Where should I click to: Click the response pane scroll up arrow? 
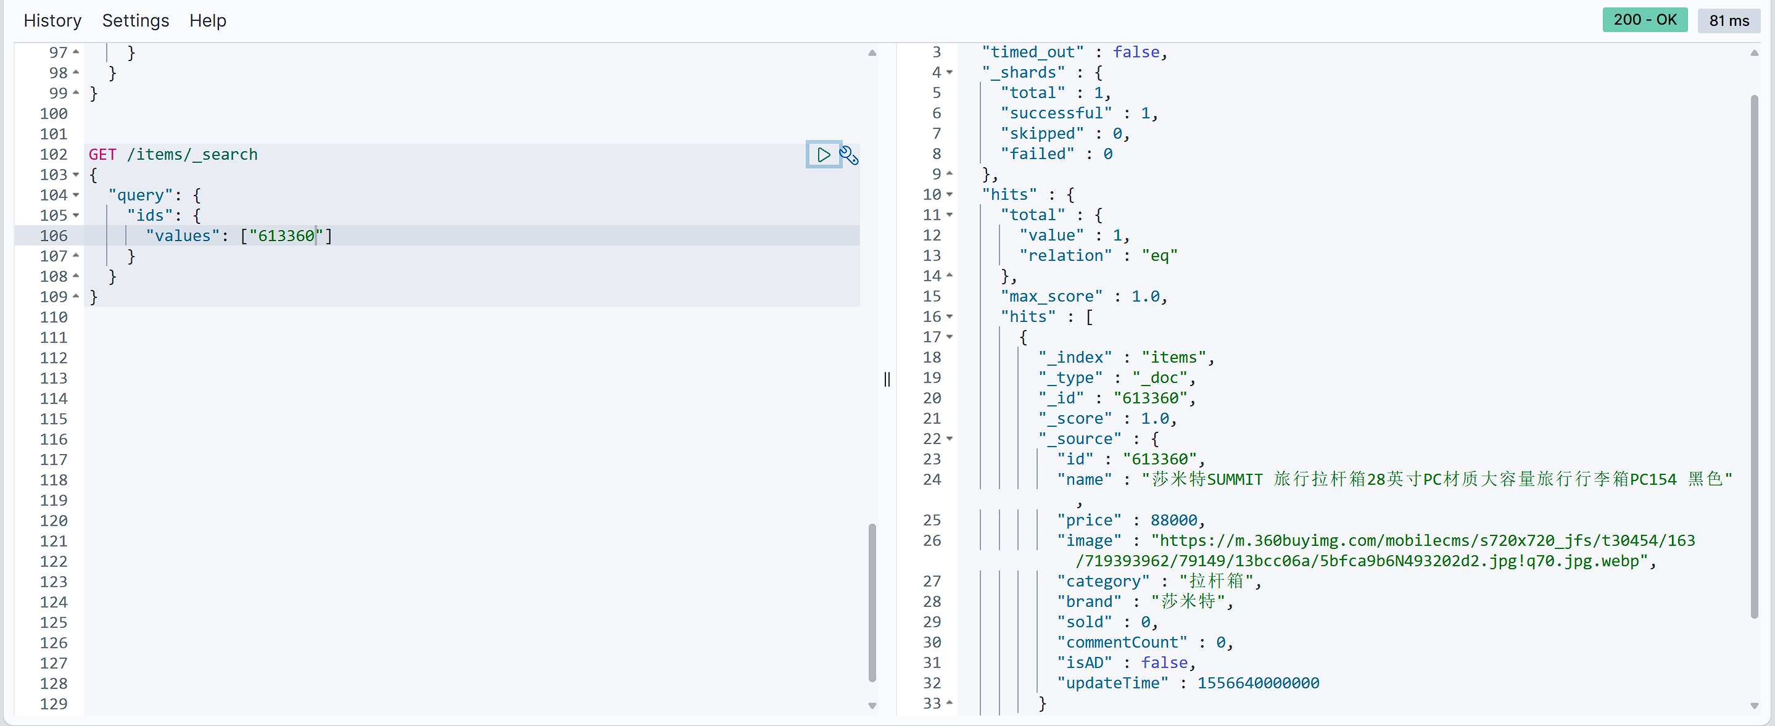pos(1754,53)
